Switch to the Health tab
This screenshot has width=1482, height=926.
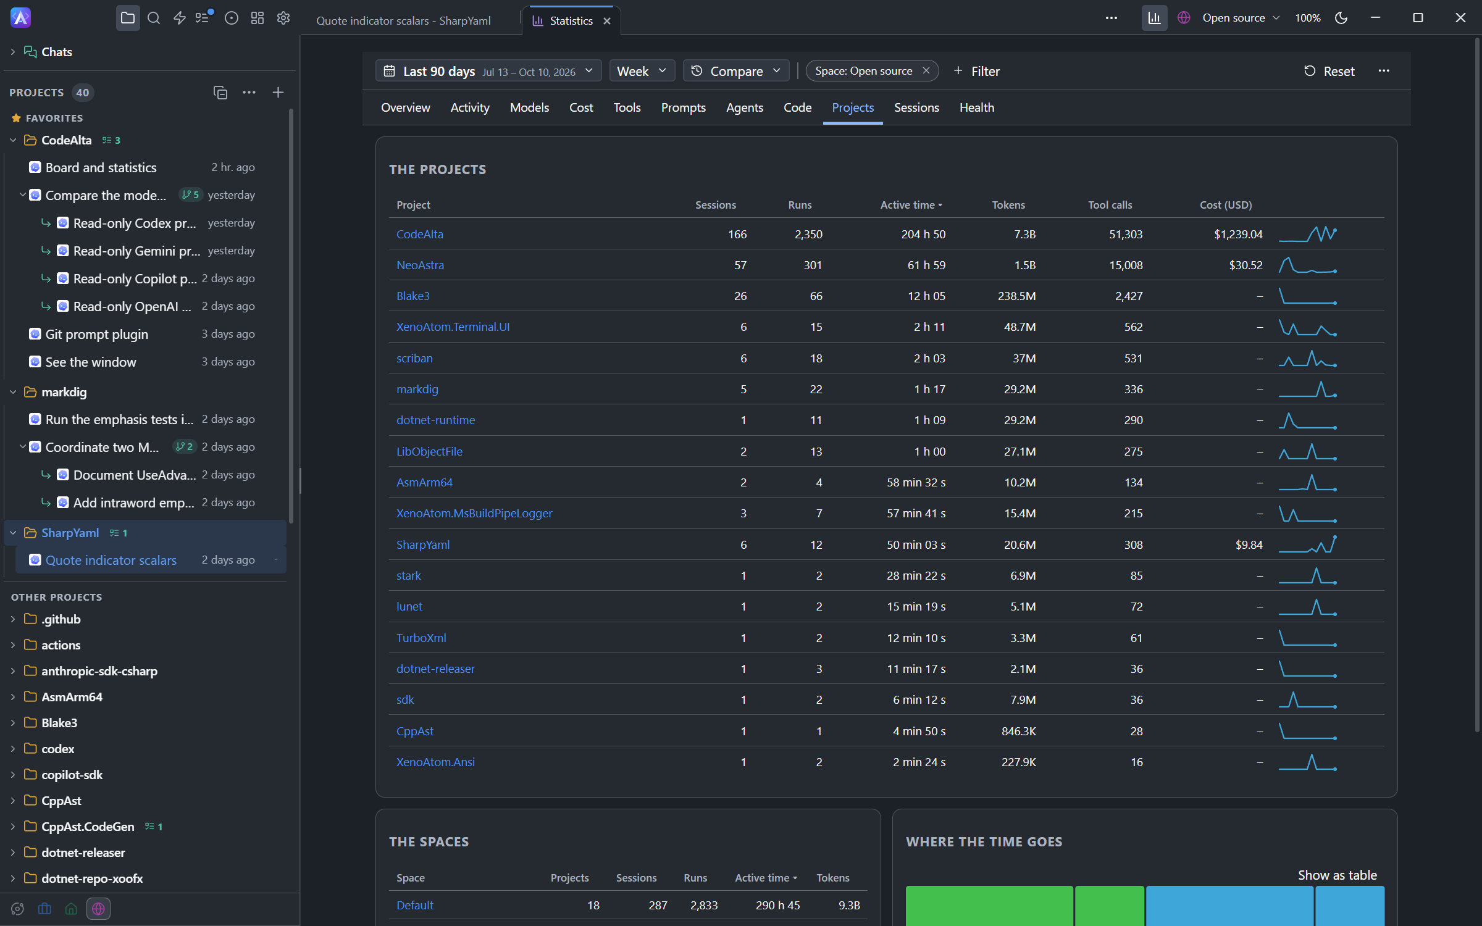tap(976, 107)
